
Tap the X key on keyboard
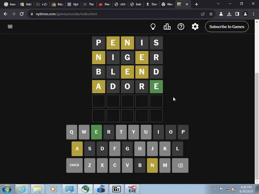point(102,165)
